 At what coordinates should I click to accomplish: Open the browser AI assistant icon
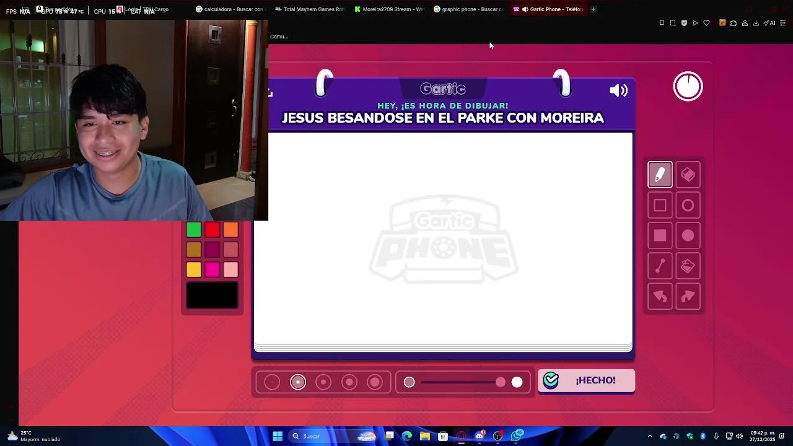769,23
